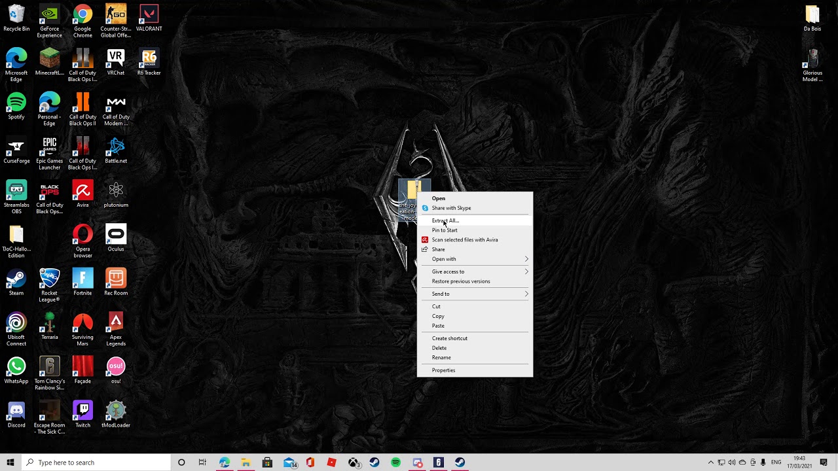
Task: Select the Call of Duty Modern Warfare icon
Action: pyautogui.click(x=116, y=109)
